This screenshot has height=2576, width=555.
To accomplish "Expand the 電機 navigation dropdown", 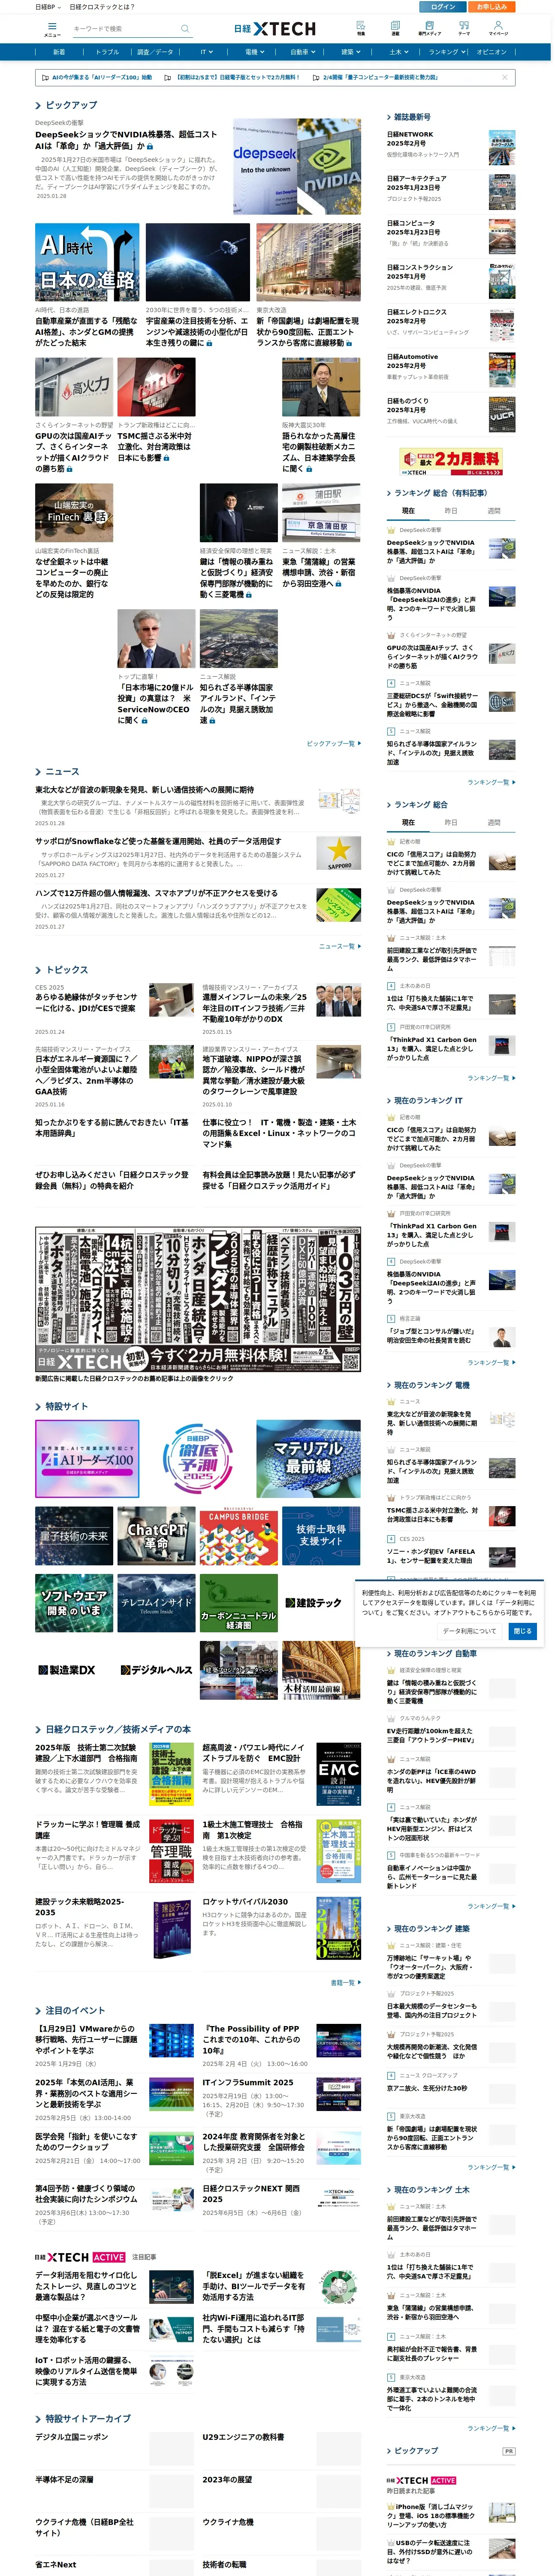I will point(254,52).
